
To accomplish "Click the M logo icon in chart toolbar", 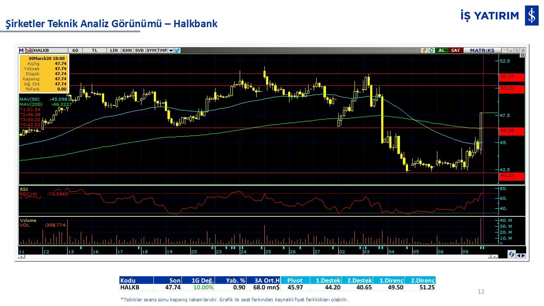I will click(x=21, y=50).
